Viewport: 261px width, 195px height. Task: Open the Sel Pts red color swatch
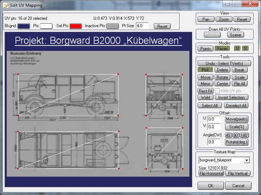click(75, 26)
